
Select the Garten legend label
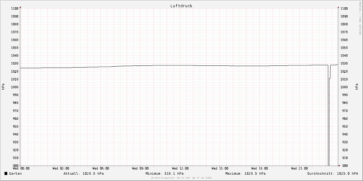15,173
